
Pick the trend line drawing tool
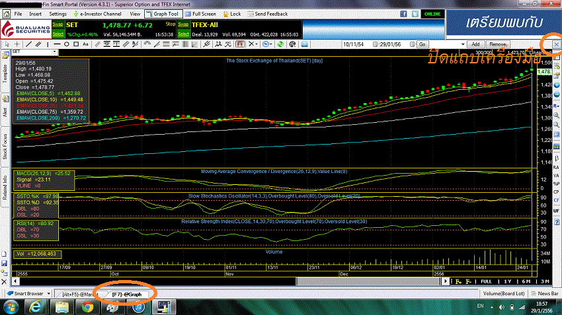point(28,44)
